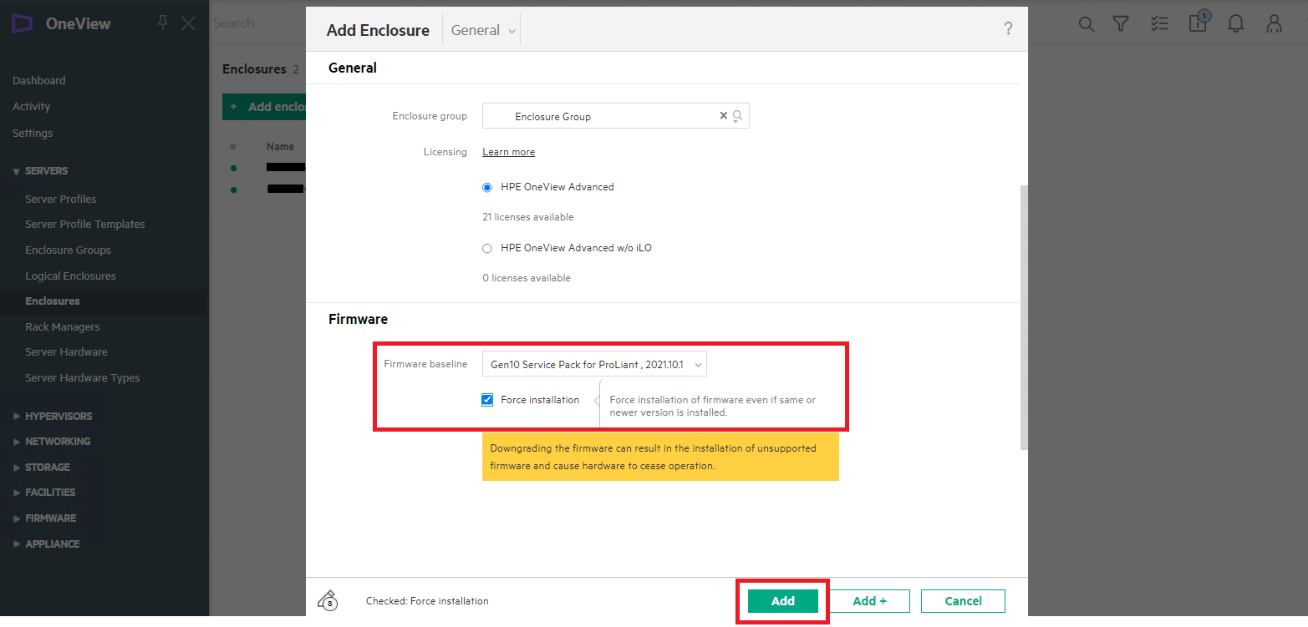Open the notifications bell icon
Viewport: 1308px width, 627px height.
click(x=1236, y=24)
